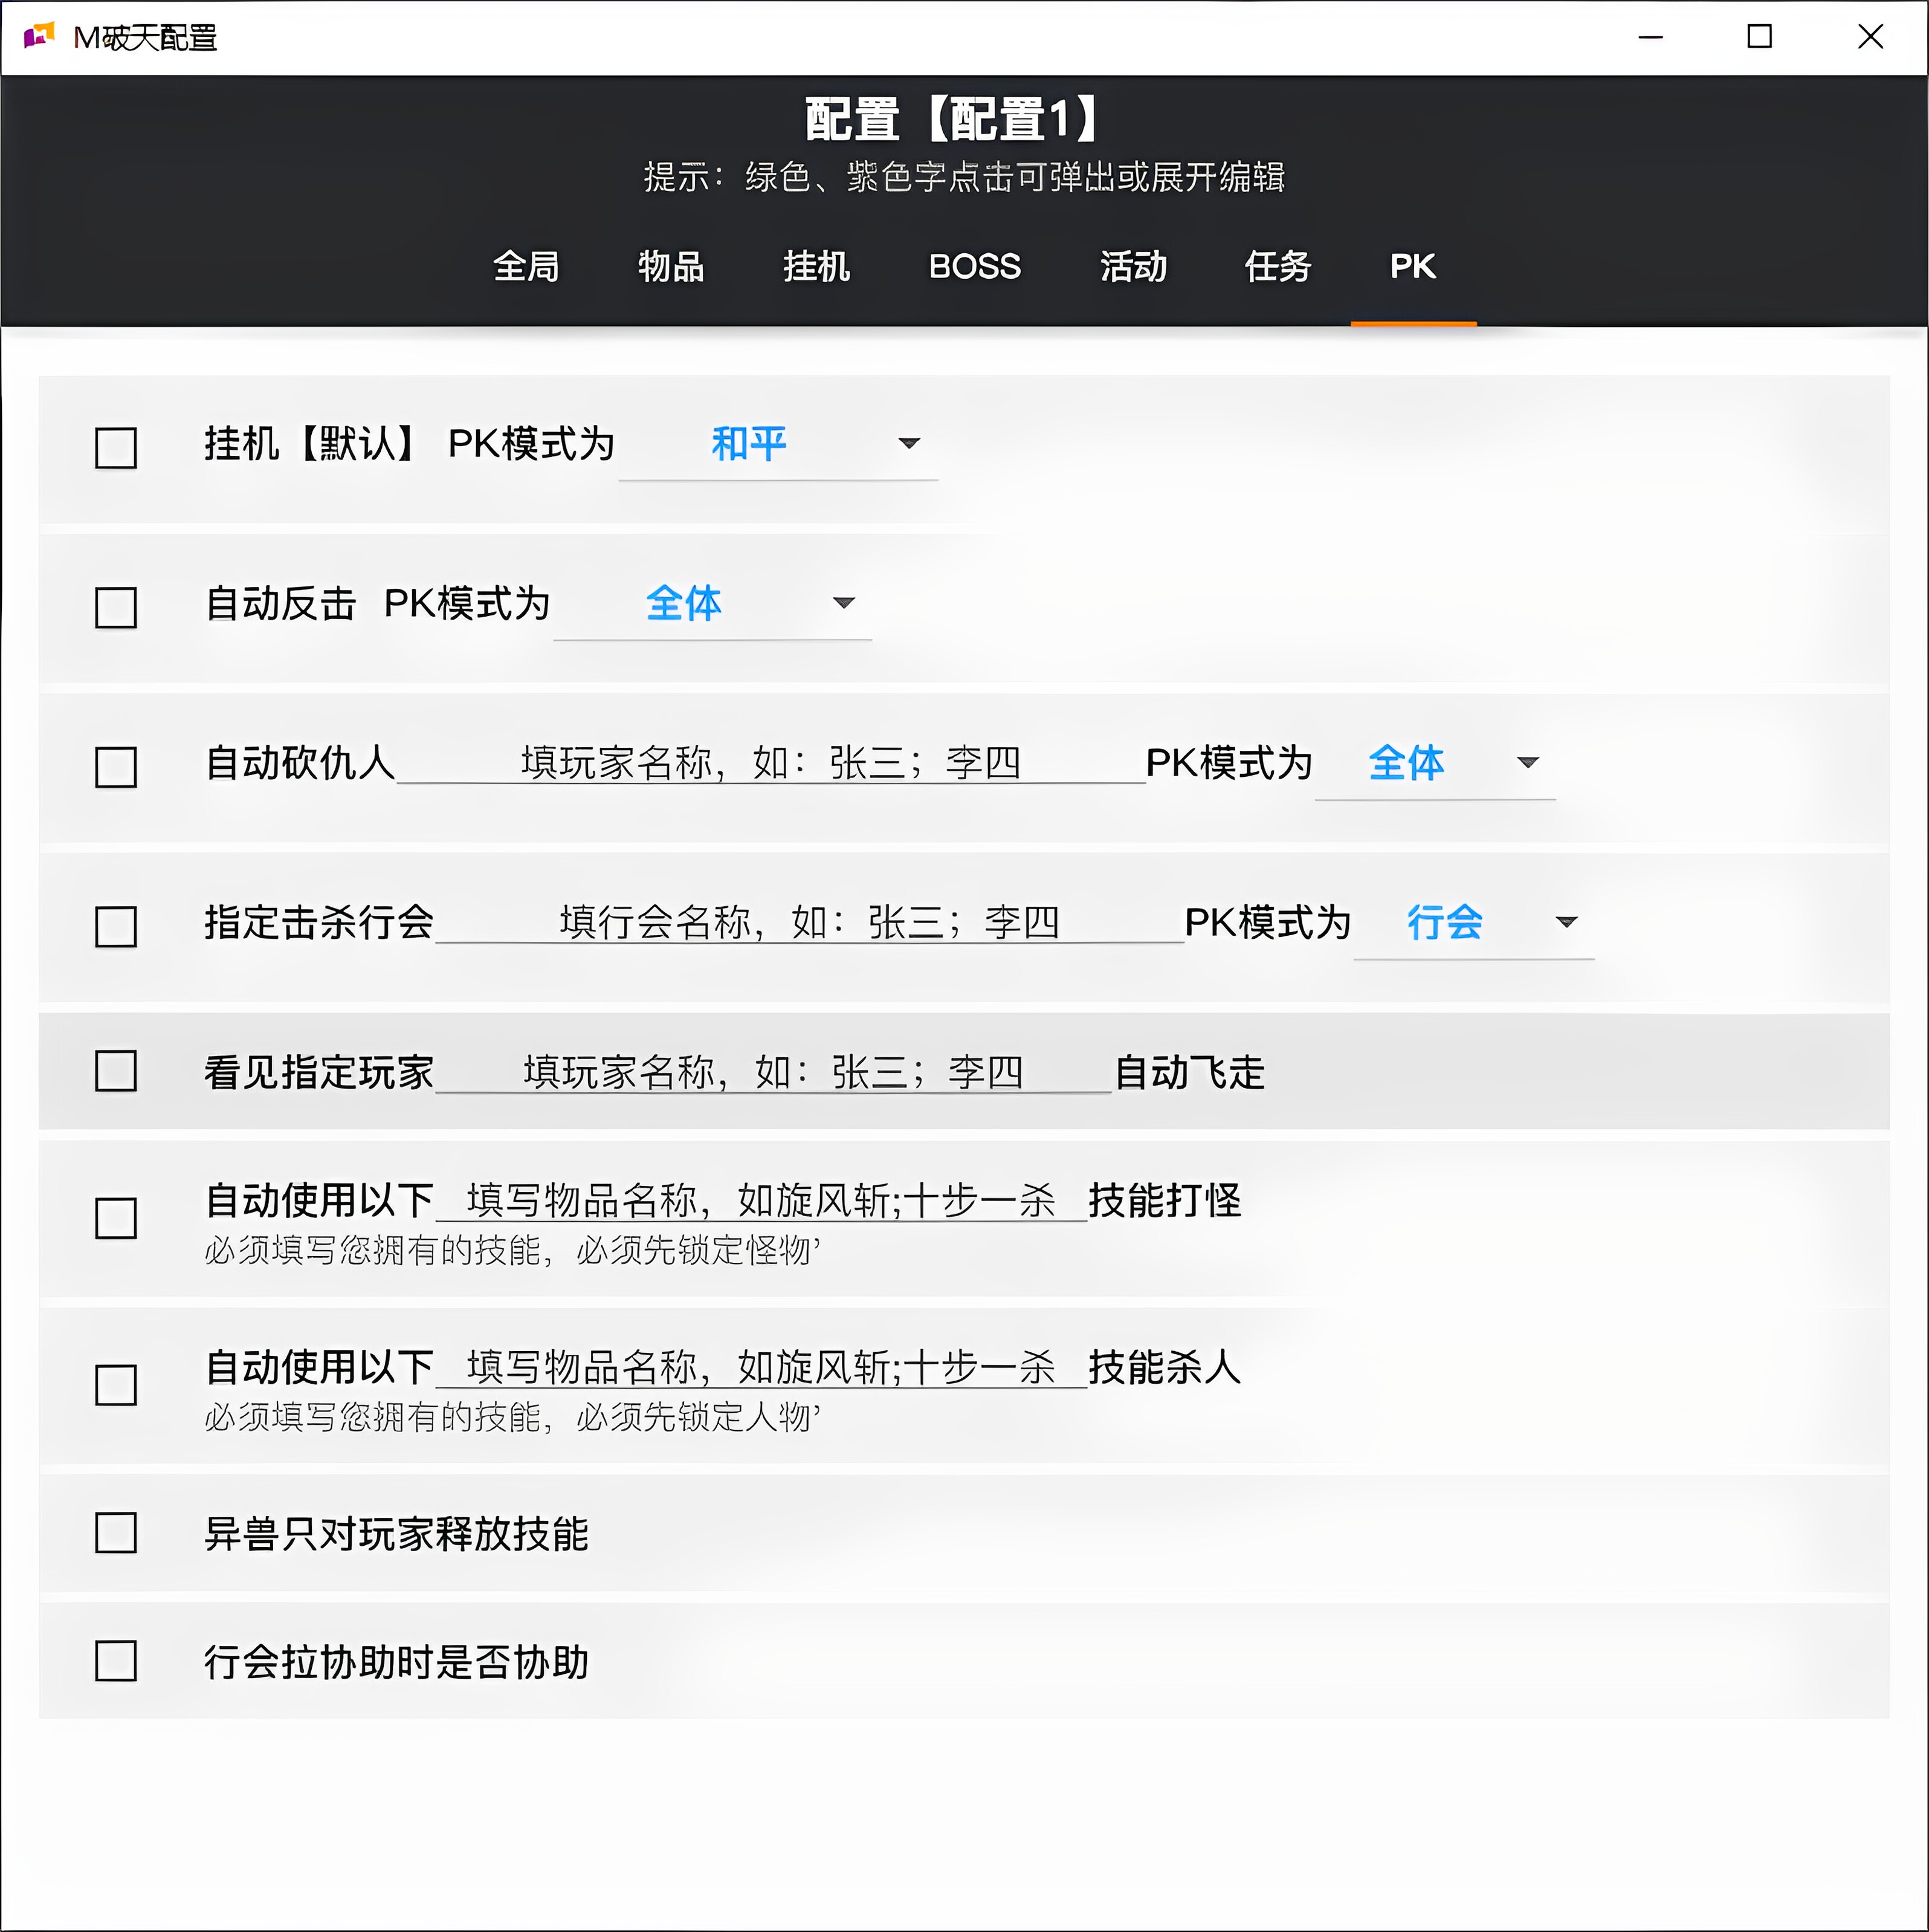Expand the 行会 PK mode dropdown
Screen dimensions: 1929x1932
click(x=1474, y=923)
